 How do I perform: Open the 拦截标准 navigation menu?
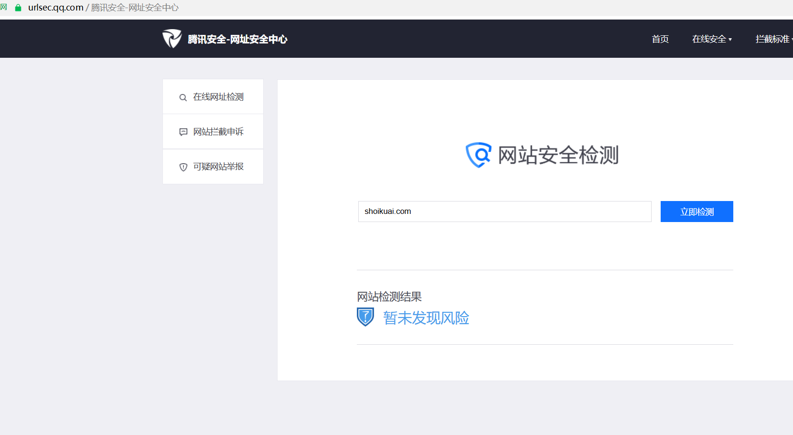click(x=774, y=39)
